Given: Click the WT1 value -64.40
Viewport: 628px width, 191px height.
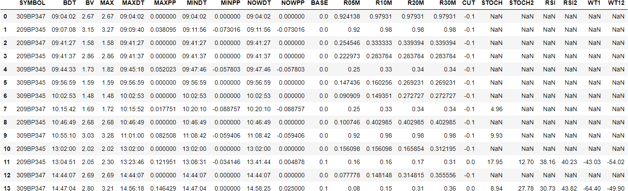Looking at the screenshot, I should (x=592, y=188).
